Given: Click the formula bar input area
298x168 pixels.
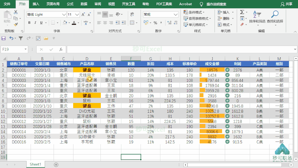Looking at the screenshot, I should click(180, 49).
